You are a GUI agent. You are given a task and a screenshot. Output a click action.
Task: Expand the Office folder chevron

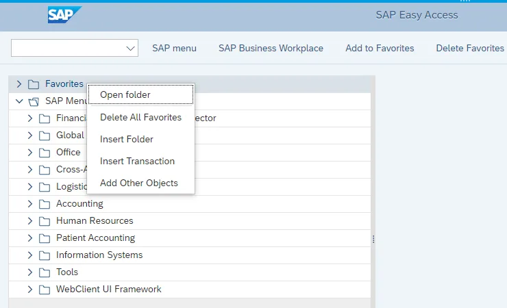click(30, 153)
